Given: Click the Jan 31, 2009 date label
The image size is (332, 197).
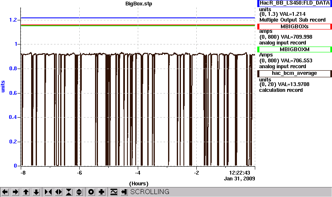Looking at the screenshot, I should (239, 179).
